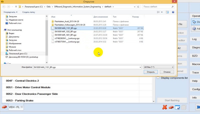Screen dimensions: 200x114
Task: Open the Упорядочить dropdown menu
Action: [10, 12]
